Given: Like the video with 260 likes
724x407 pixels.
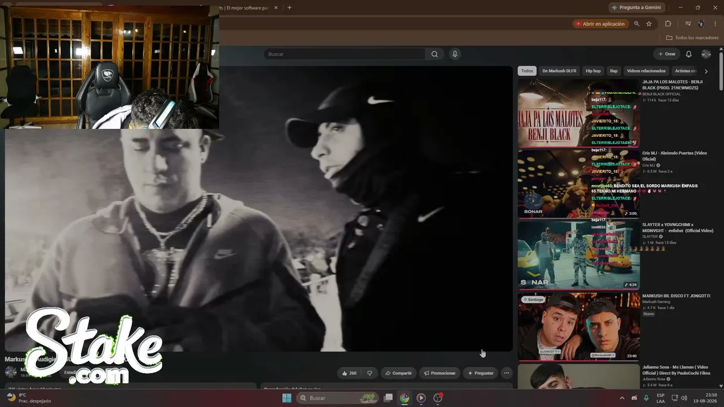Looking at the screenshot, I should [349, 373].
